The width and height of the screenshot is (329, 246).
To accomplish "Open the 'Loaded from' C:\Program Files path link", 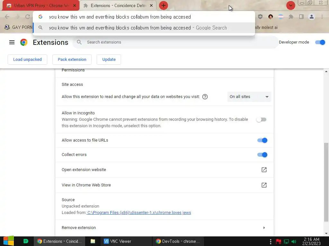I will click(139, 213).
